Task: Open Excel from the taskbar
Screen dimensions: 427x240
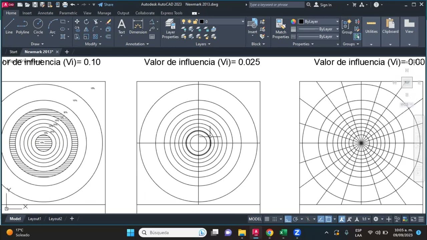Action: coord(283,232)
